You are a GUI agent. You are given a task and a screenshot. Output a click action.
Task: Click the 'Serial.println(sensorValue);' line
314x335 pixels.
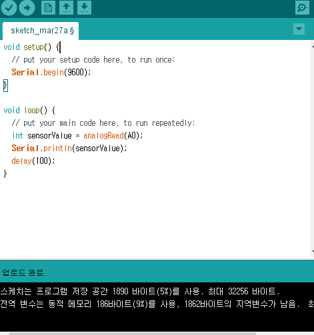tap(69, 149)
